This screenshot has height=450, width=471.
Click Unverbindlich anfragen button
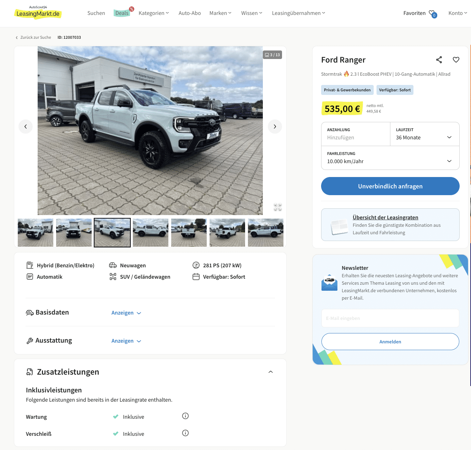coord(390,186)
